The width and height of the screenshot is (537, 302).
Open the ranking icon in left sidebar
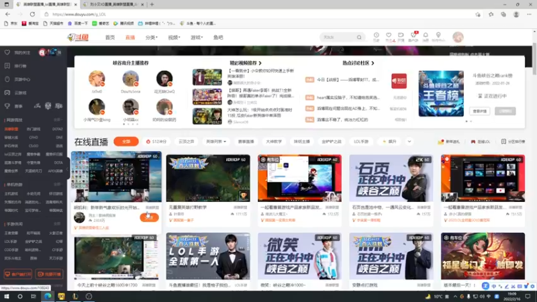click(x=7, y=66)
